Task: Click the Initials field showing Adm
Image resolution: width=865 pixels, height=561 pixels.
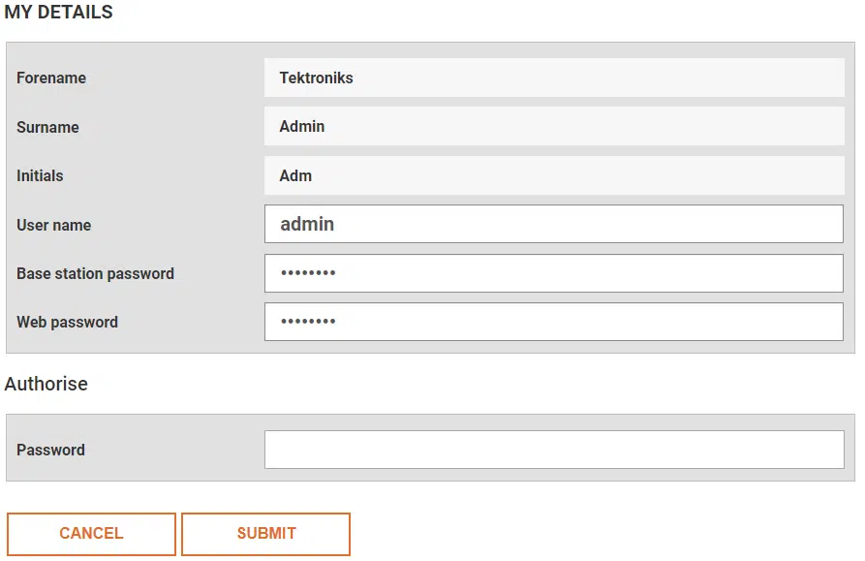Action: (553, 175)
